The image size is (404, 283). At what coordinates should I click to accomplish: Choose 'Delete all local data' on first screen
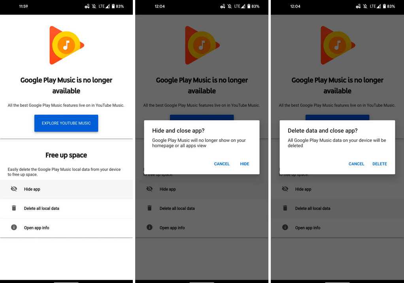tap(42, 208)
